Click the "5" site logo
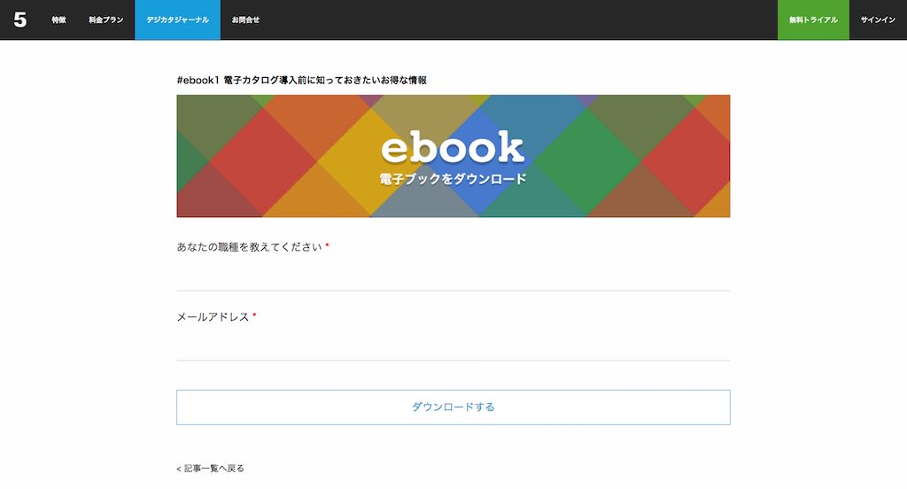 [x=20, y=19]
